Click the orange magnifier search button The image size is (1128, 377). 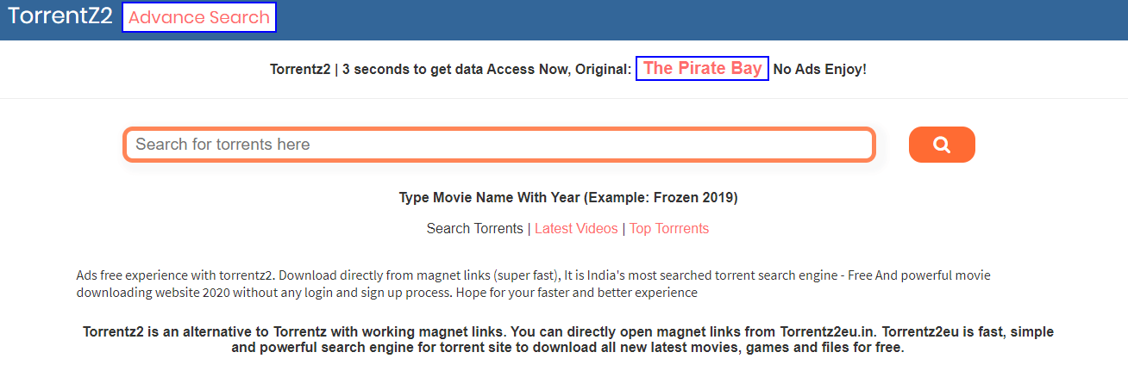point(942,145)
